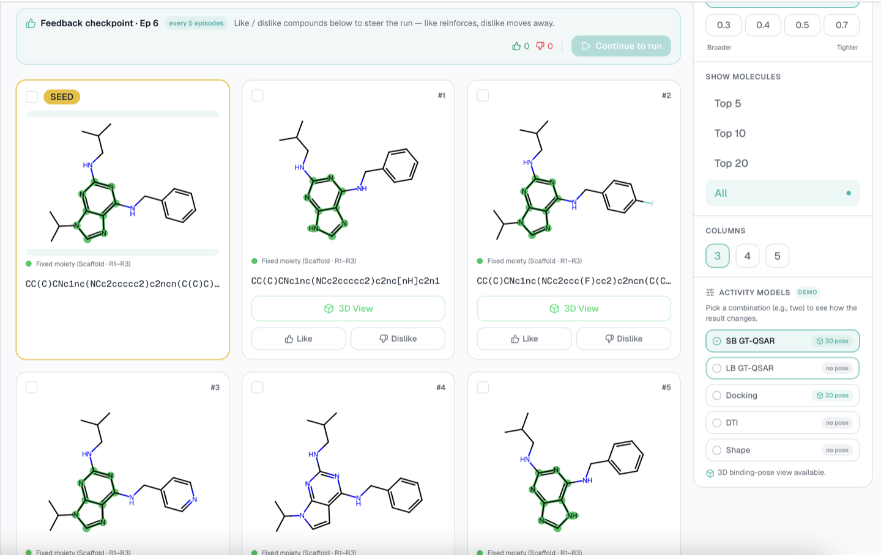Tick the checkbox on molecule #4 card
Image resolution: width=881 pixels, height=555 pixels.
click(x=258, y=388)
